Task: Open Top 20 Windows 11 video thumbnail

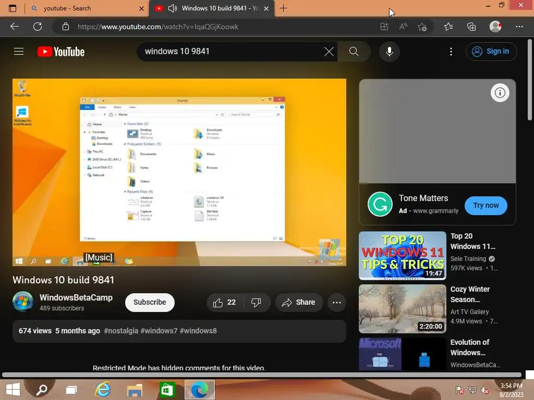Action: point(402,255)
